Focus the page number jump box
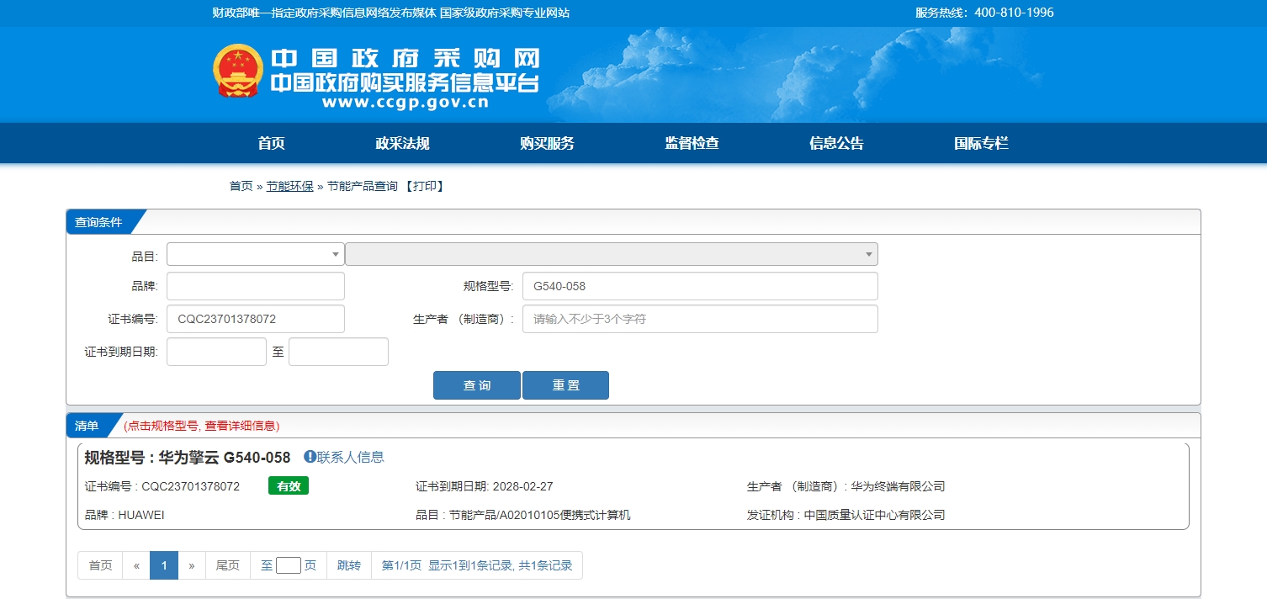 coord(289,565)
